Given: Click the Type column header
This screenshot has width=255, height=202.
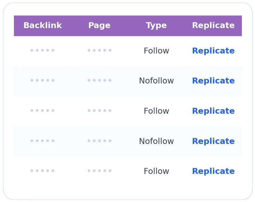Looking at the screenshot, I should 156,25.
